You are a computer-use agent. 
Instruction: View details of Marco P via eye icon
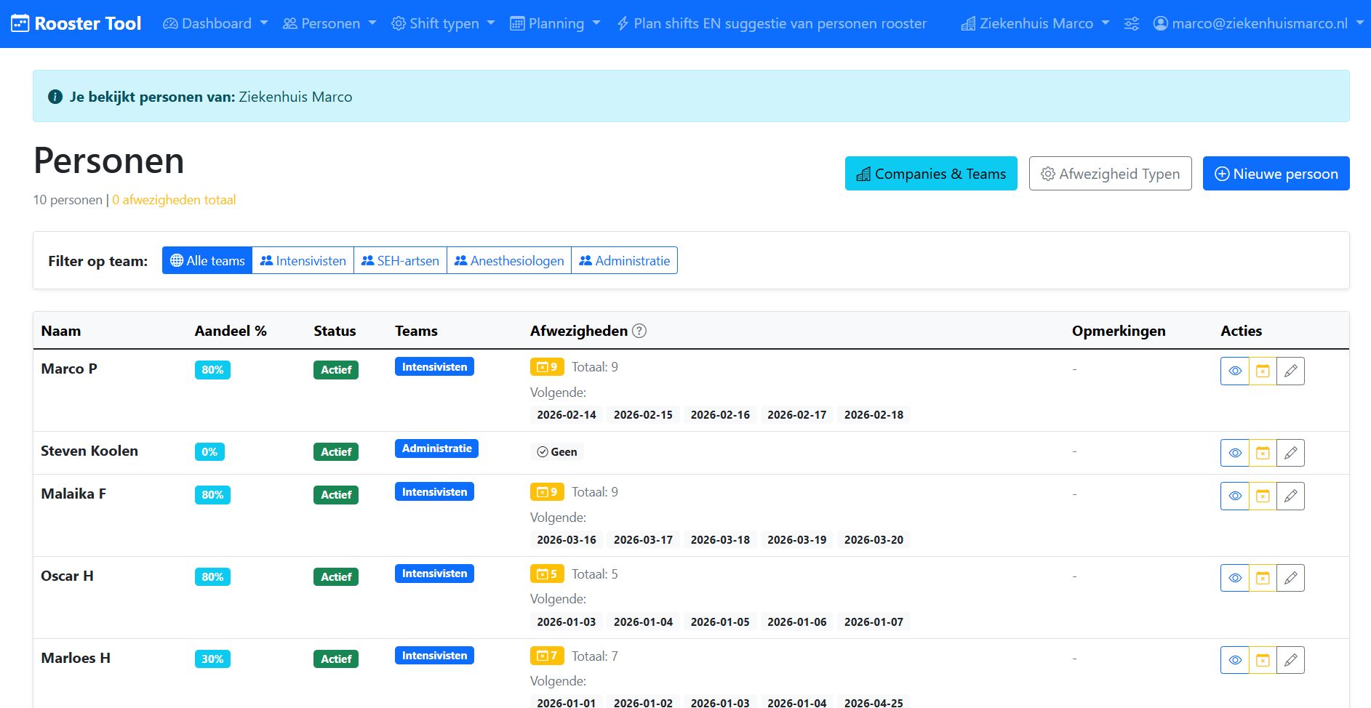1234,371
